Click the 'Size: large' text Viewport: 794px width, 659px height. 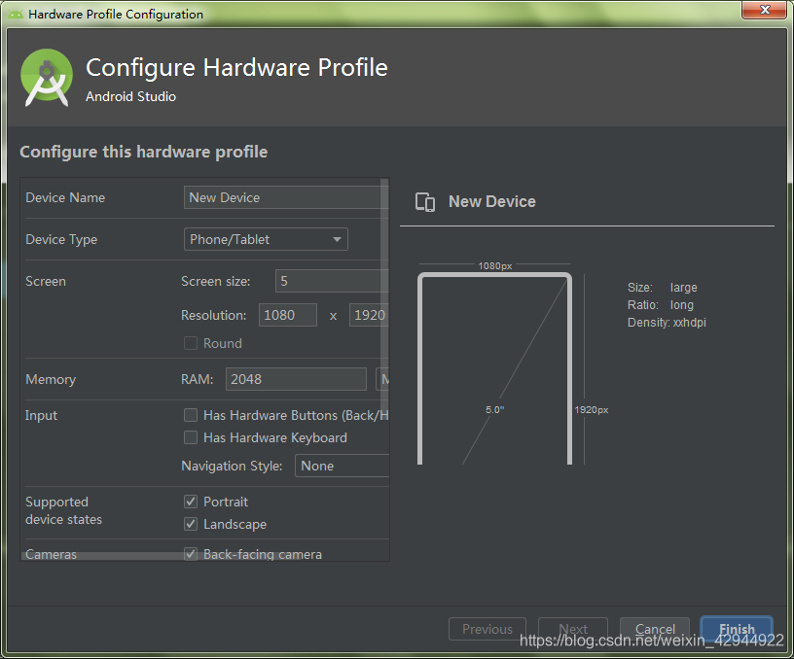point(663,288)
